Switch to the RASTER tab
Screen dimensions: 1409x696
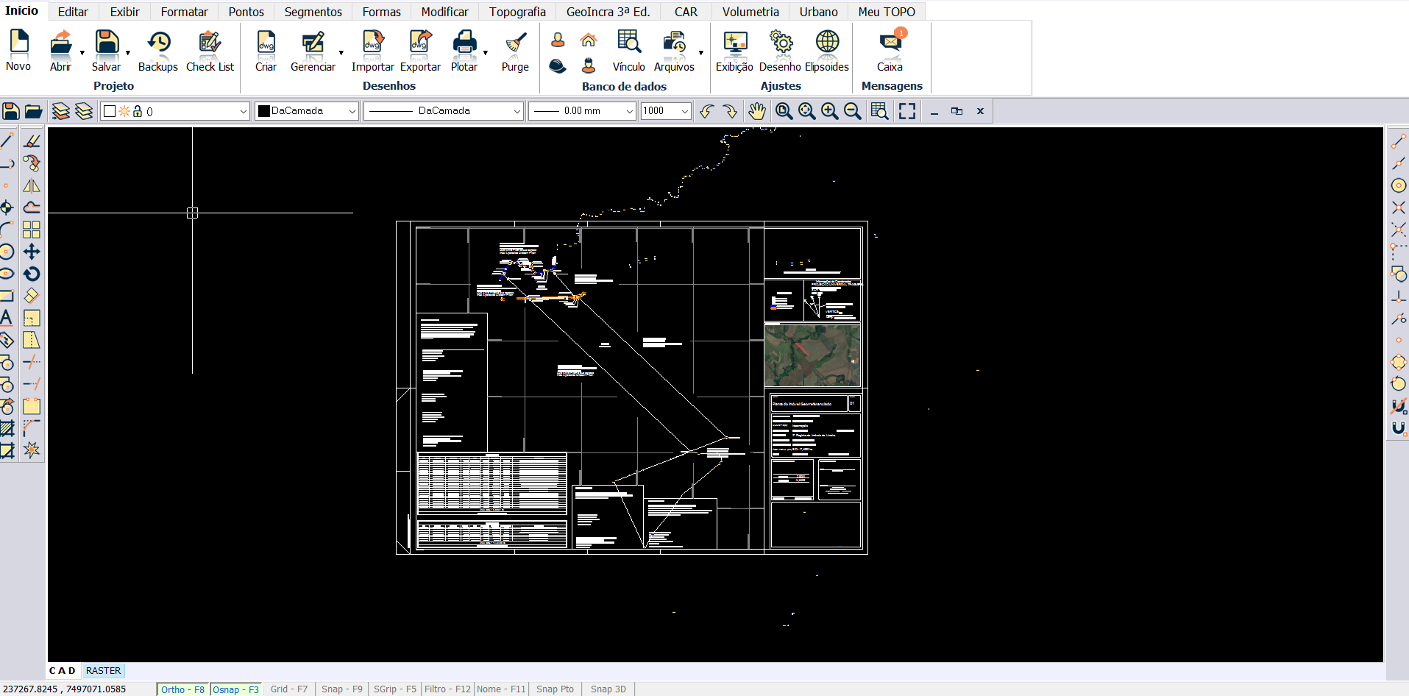point(103,671)
